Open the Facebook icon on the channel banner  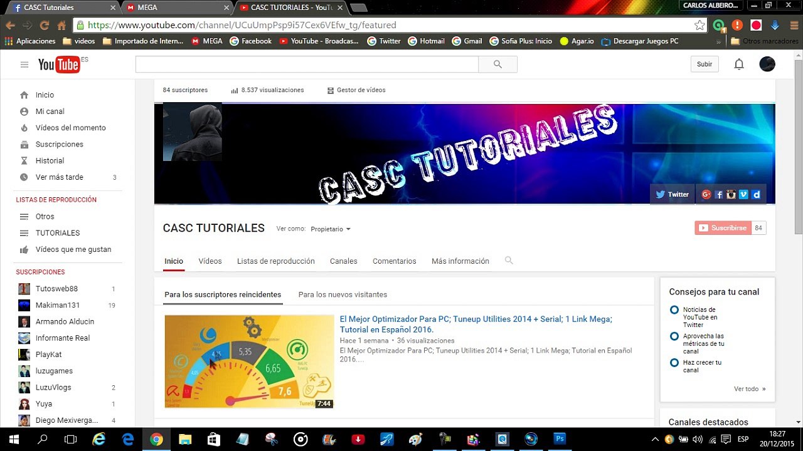tap(719, 194)
